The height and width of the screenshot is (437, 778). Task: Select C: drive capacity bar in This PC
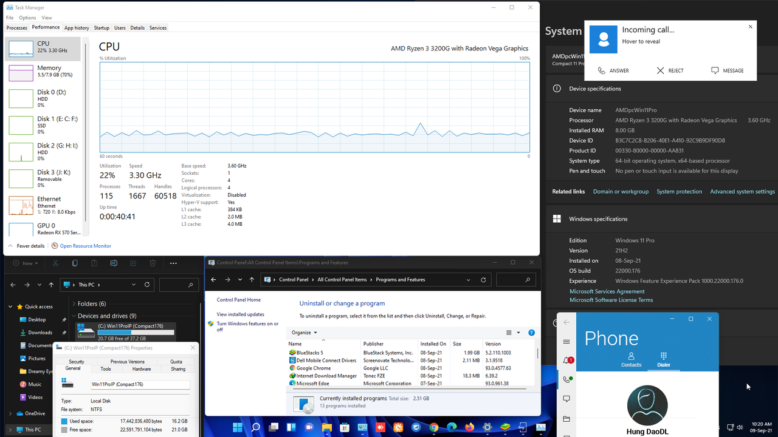(x=136, y=333)
